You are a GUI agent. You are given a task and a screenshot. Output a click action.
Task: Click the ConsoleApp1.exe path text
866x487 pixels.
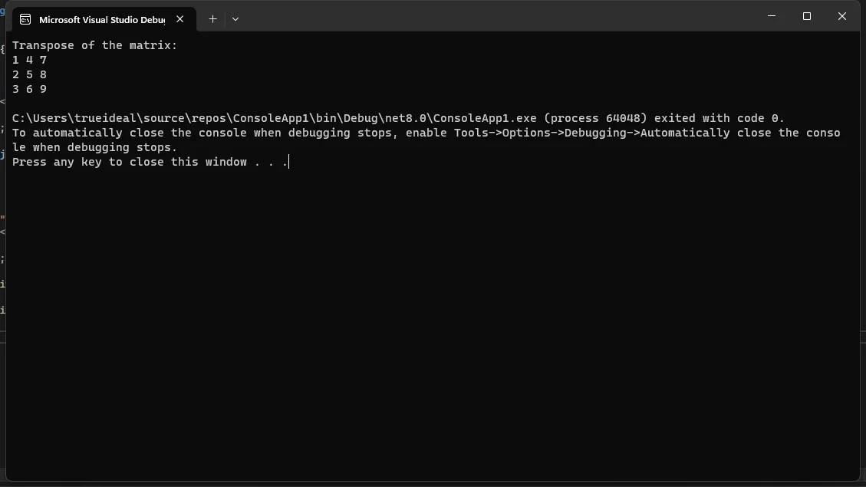click(x=274, y=118)
